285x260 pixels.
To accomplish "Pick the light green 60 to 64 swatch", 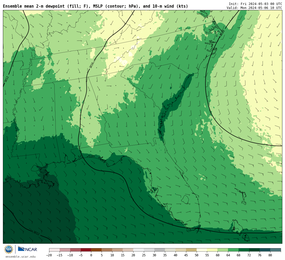I will pyautogui.click(x=223, y=250).
